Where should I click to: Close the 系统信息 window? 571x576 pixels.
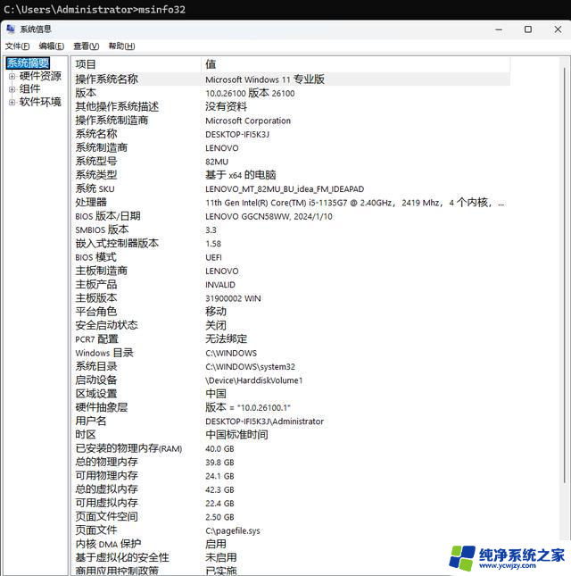[x=558, y=29]
